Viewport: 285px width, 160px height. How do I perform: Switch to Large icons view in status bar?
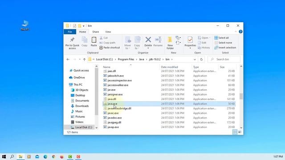(x=240, y=132)
